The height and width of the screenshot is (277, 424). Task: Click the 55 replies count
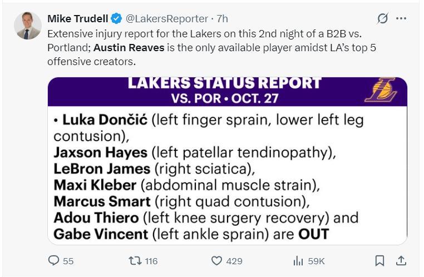68,261
